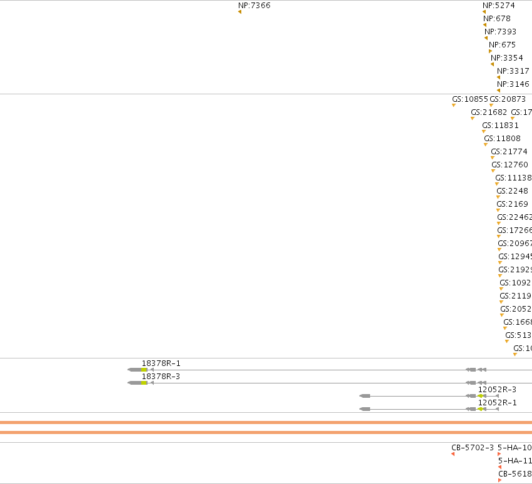
Task: Select the NP:7366 insertion marker
Action: (240, 12)
